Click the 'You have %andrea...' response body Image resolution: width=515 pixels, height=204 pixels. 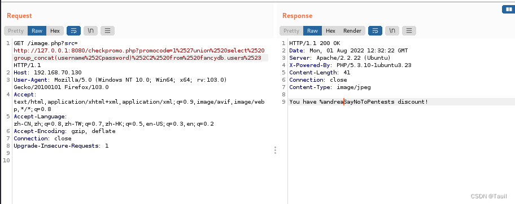click(x=359, y=101)
